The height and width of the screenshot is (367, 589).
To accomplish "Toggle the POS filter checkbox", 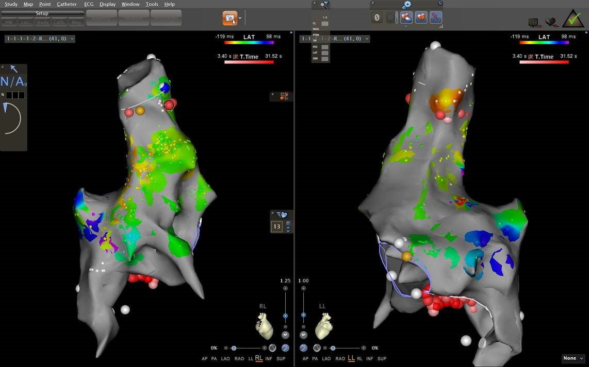I will (324, 47).
